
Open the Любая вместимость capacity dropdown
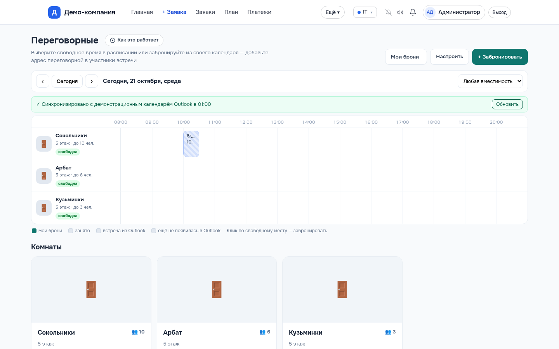pyautogui.click(x=490, y=81)
